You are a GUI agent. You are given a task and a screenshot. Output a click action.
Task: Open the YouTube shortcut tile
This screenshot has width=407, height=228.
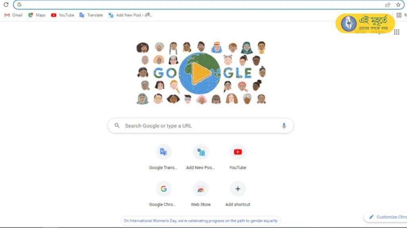point(238,157)
